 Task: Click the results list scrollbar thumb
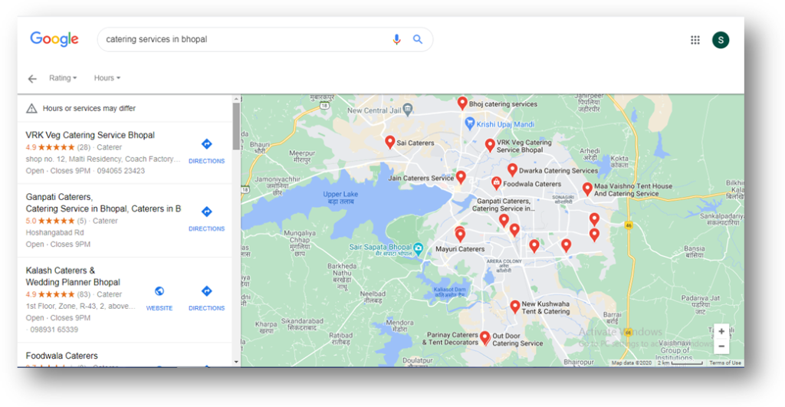(236, 125)
